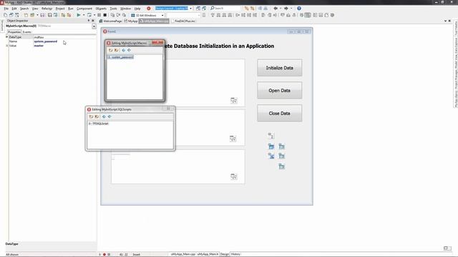The height and width of the screenshot is (257, 458).
Task: Click Delete Selected icon in Macros editor
Action: click(116, 51)
